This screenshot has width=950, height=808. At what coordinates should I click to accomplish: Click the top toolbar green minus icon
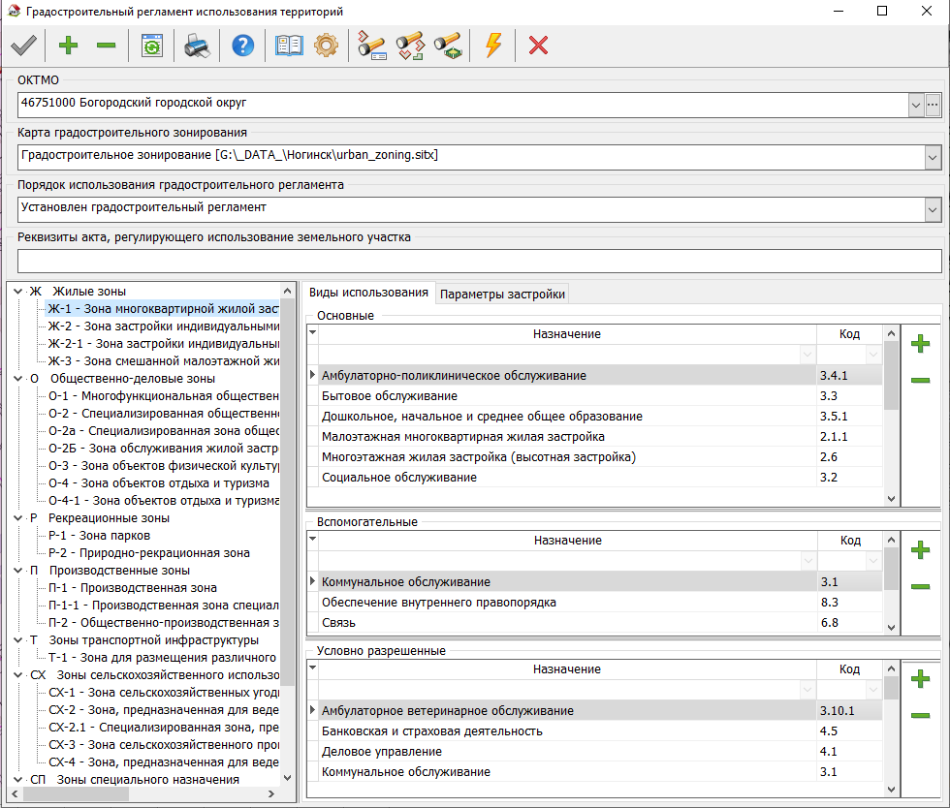pos(106,46)
